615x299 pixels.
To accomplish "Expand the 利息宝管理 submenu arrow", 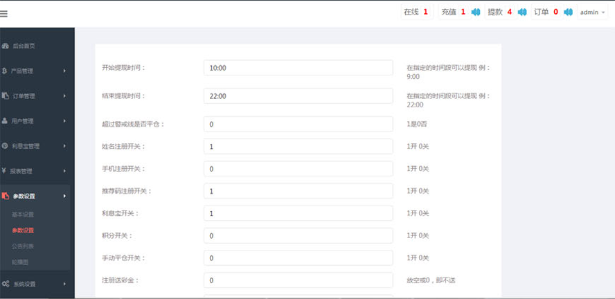I will point(64,146).
